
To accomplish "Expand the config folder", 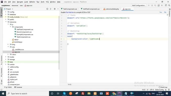I will [x=6, y=12].
